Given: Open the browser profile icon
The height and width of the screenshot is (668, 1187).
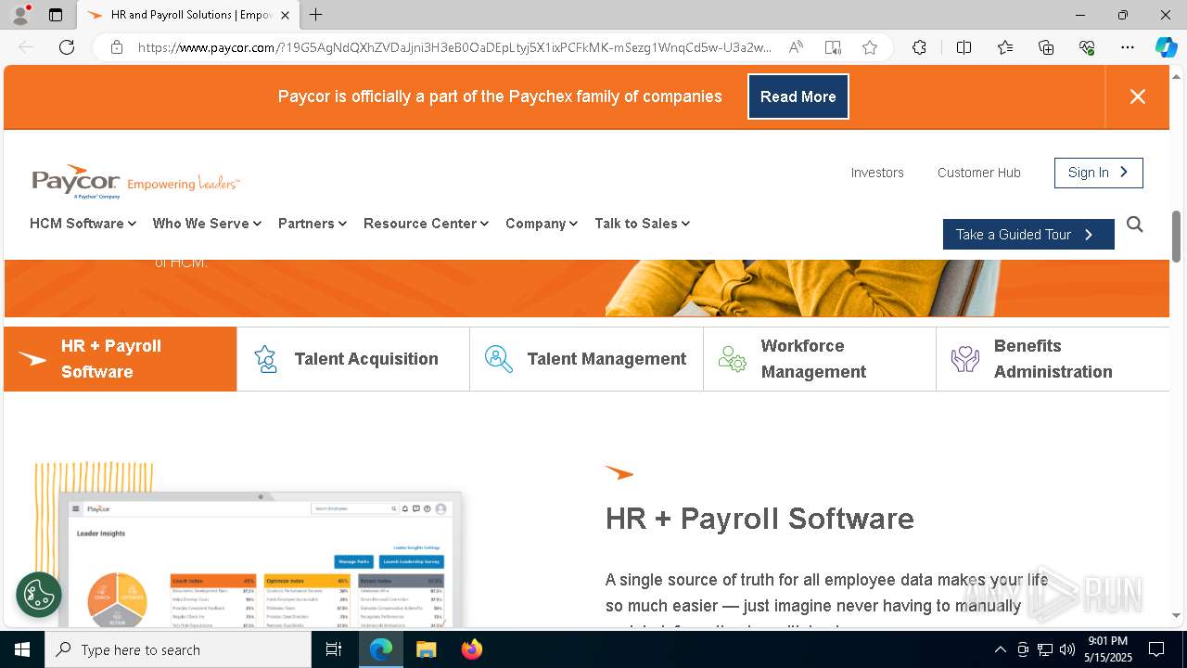Looking at the screenshot, I should click(x=19, y=15).
